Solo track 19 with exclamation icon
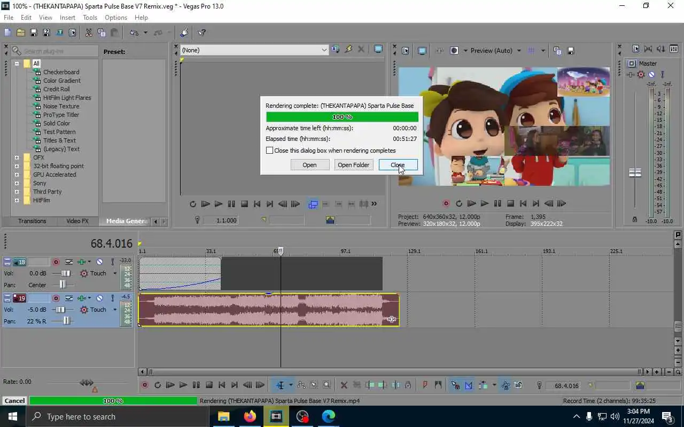 (112, 298)
